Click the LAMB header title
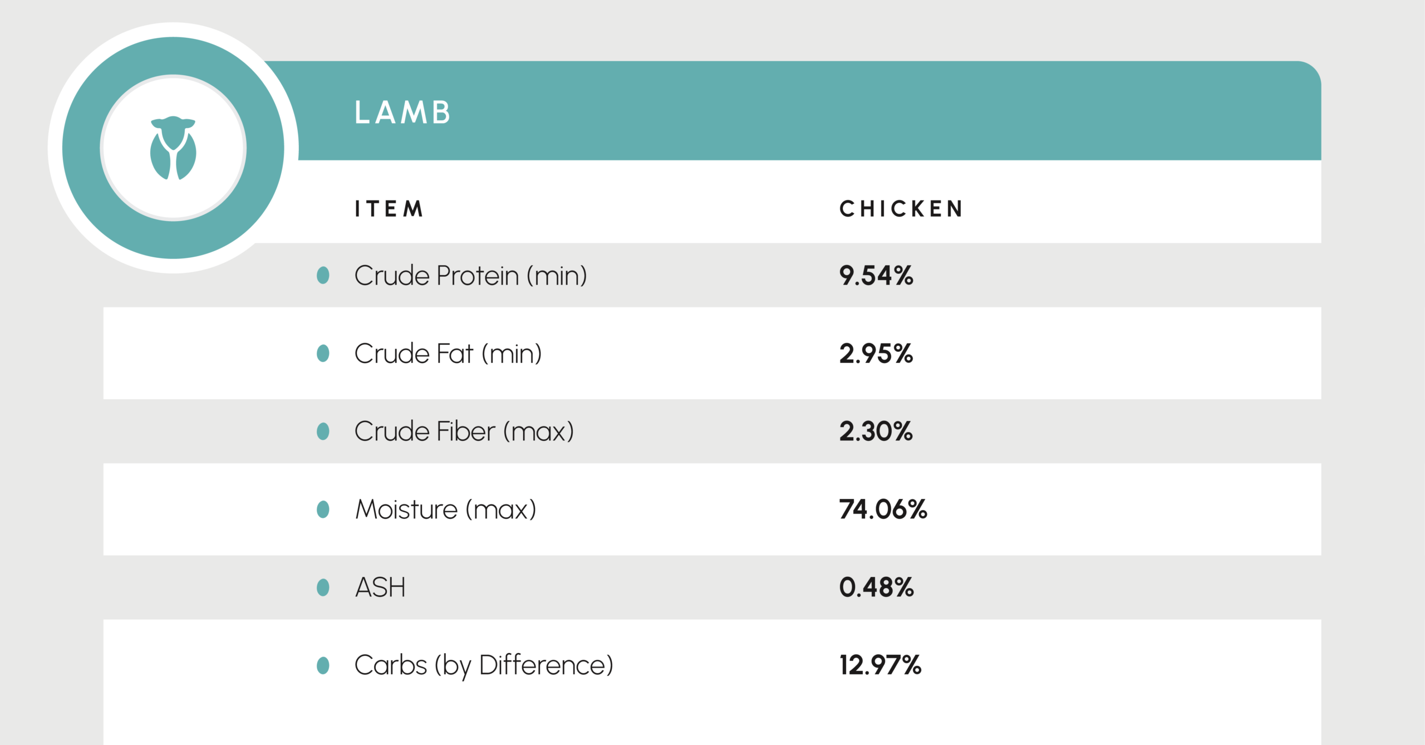The image size is (1425, 745). [x=402, y=112]
